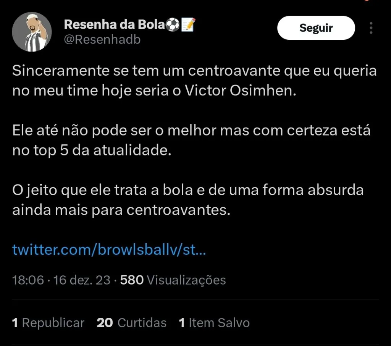This screenshot has width=391, height=346.
Task: Show the 1 Republicar list
Action: [48, 323]
